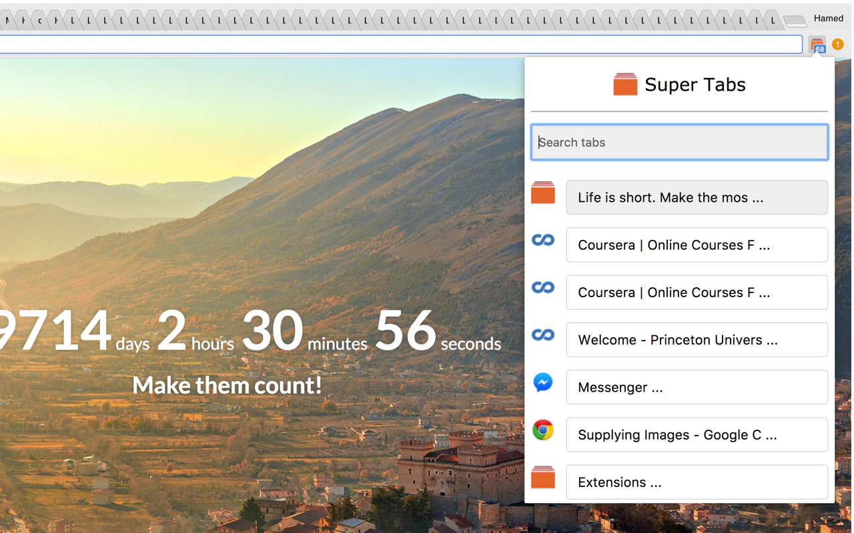Click inside the Search tabs field
Image resolution: width=854 pixels, height=533 pixels.
coord(679,142)
